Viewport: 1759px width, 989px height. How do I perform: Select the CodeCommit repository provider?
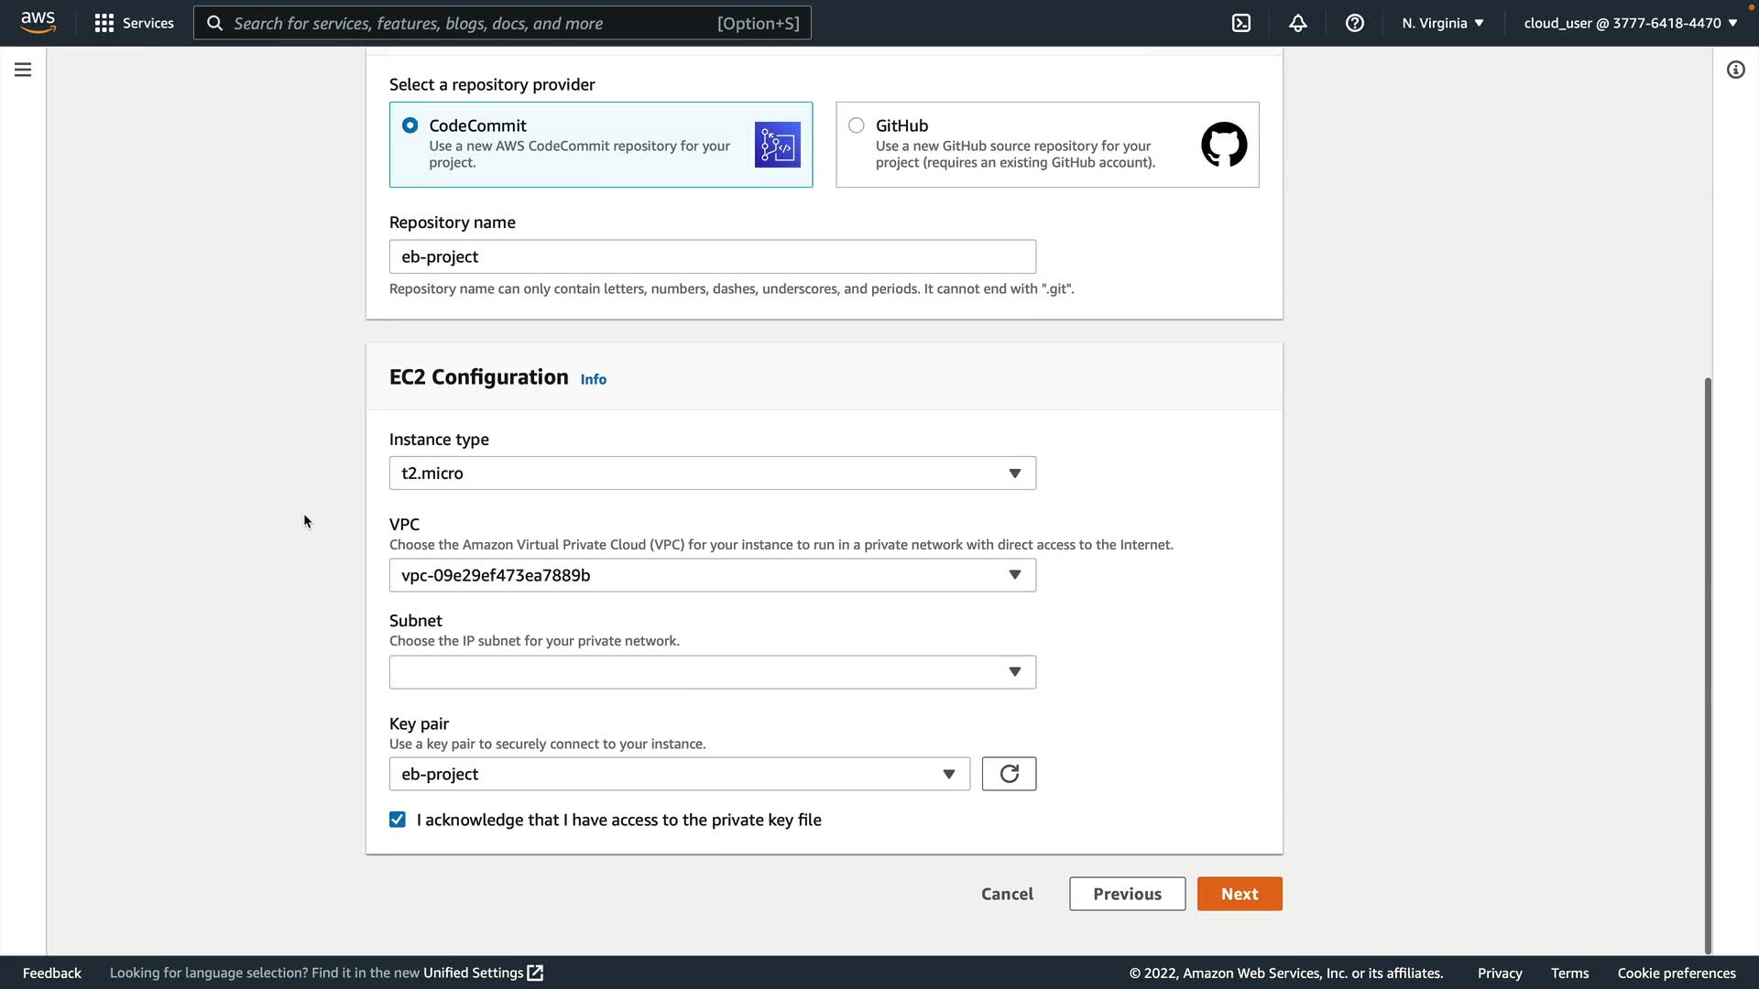[x=410, y=125]
